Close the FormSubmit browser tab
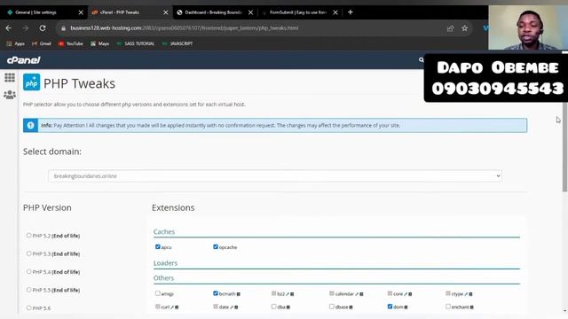 [335, 12]
